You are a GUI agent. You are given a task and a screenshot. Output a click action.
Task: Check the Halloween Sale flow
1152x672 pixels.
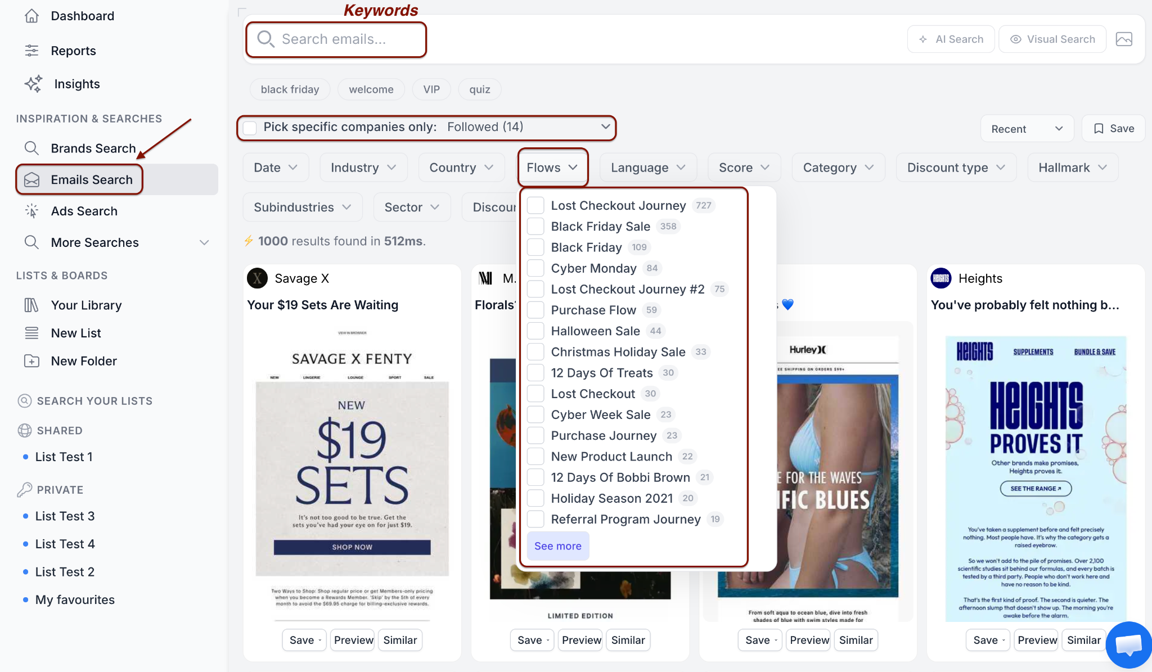tap(535, 331)
